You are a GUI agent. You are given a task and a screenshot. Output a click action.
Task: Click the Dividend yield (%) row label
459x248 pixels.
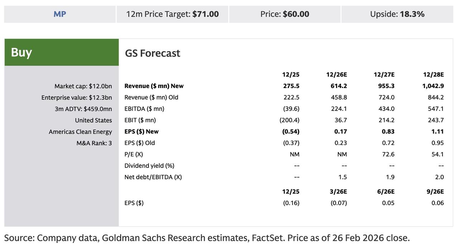click(149, 166)
